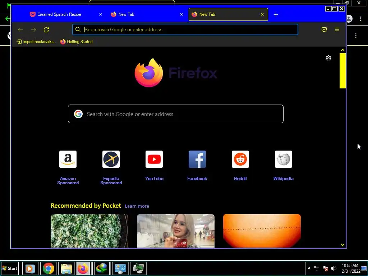This screenshot has height=276, width=368.
Task: Open the woman with credit card story thumbnail
Action: pos(175,231)
